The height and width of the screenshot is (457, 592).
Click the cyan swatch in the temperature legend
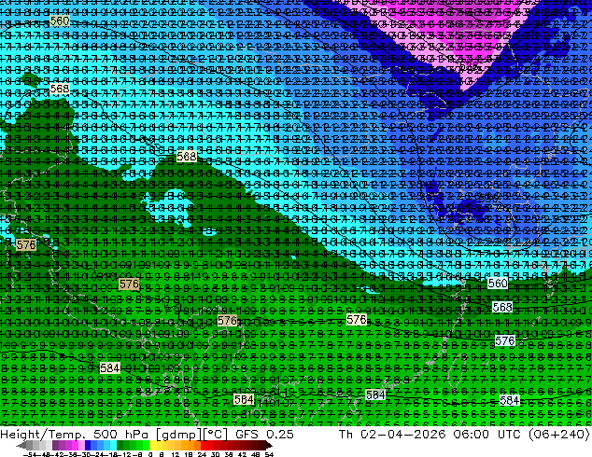click(x=113, y=445)
